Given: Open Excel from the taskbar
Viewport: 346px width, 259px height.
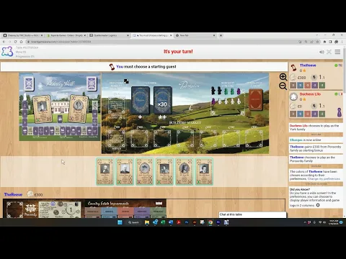Looking at the screenshot, I should point(163,222).
